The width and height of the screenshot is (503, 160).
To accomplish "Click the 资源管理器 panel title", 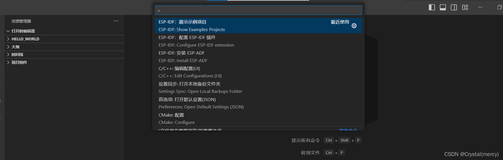I will coord(21,21).
